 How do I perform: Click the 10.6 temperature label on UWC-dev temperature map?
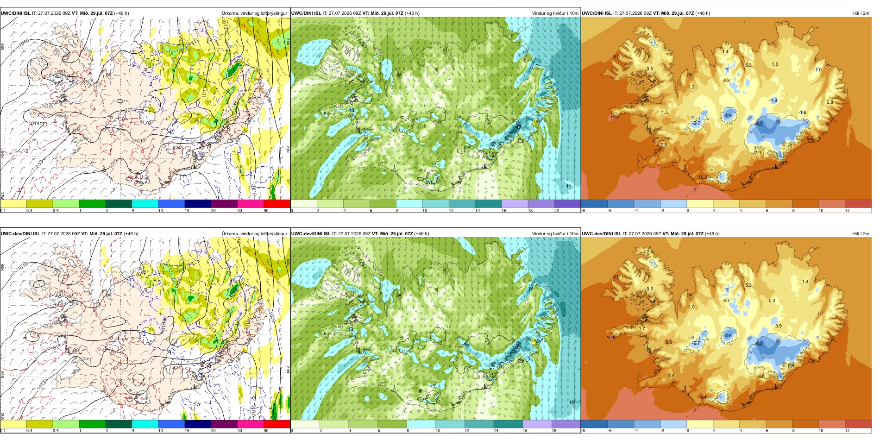pos(611,338)
